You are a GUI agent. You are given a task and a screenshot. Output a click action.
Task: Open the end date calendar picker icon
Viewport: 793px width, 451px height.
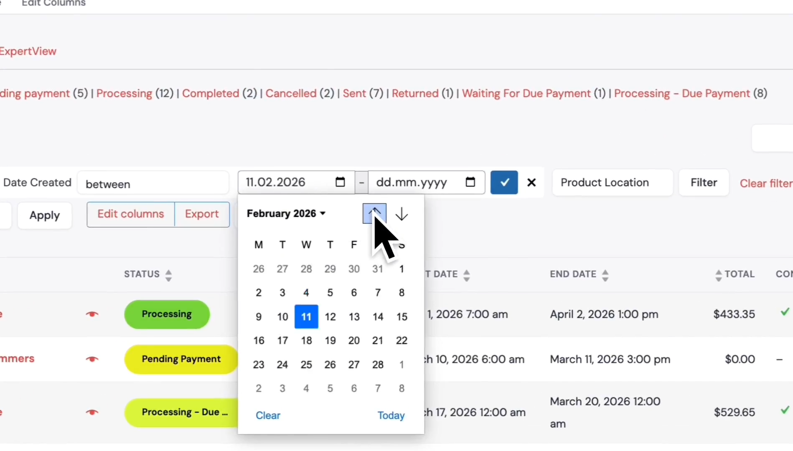coord(470,182)
